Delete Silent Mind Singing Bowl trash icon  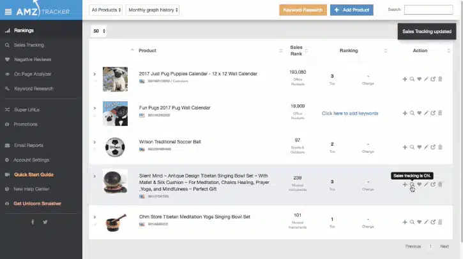[x=440, y=185]
